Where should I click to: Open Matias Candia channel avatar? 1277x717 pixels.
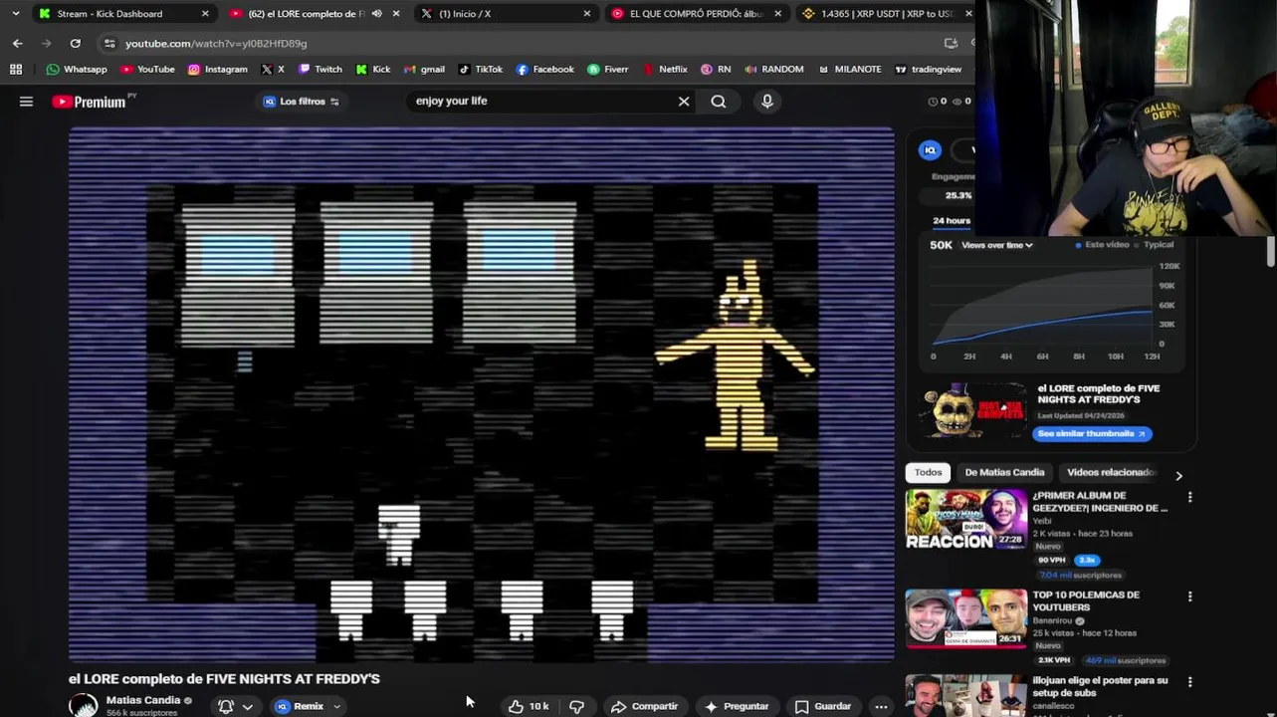(84, 705)
